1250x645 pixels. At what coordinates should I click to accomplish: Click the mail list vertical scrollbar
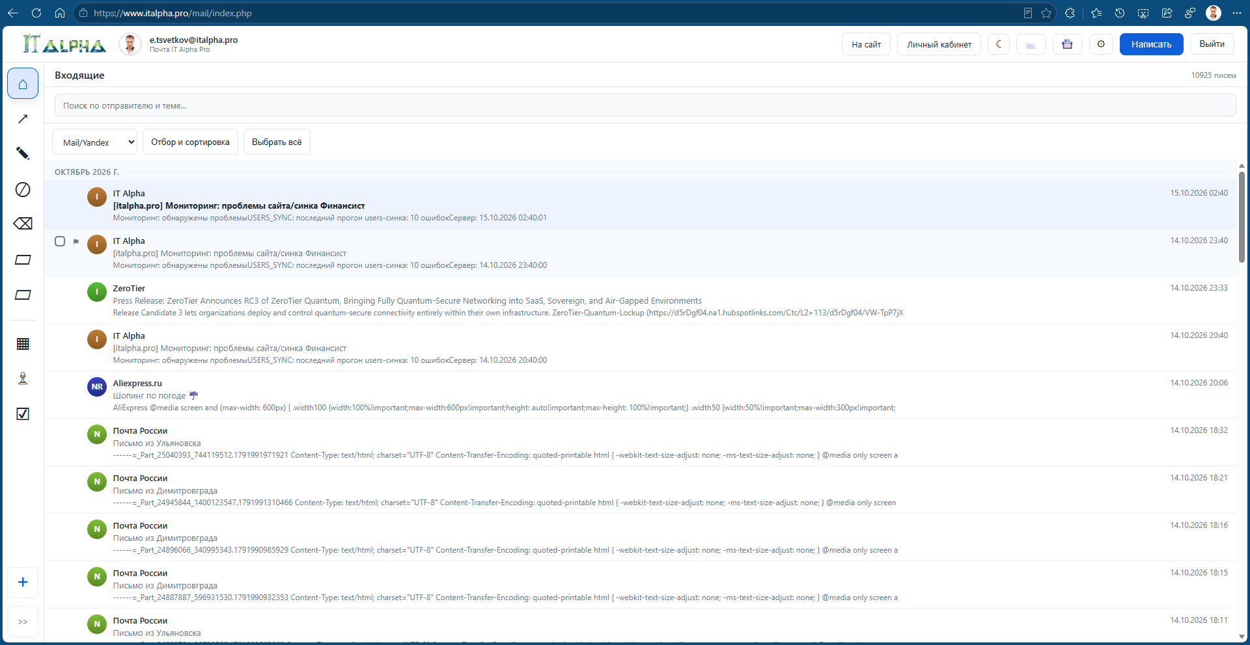(x=1242, y=217)
